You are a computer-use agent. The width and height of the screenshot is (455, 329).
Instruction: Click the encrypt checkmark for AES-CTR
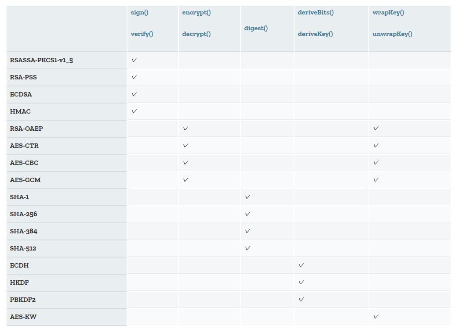pyautogui.click(x=186, y=145)
